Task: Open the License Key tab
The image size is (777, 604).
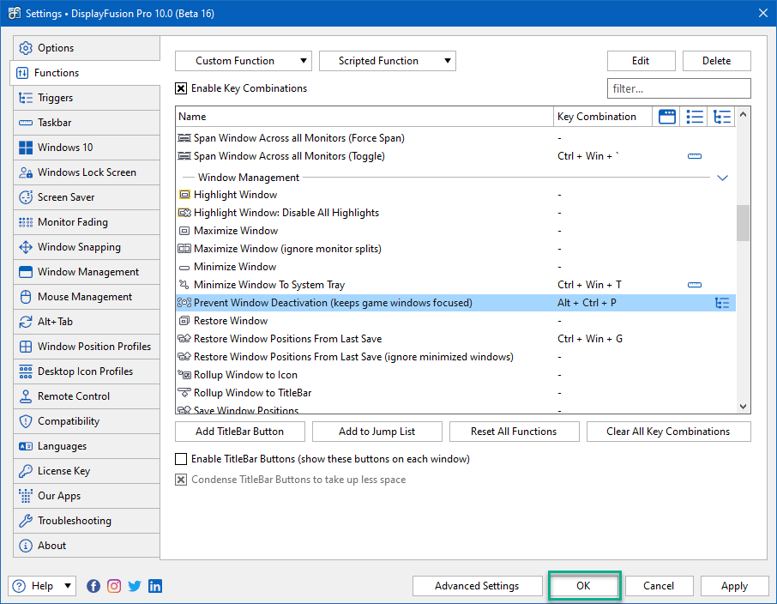Action: coord(87,471)
